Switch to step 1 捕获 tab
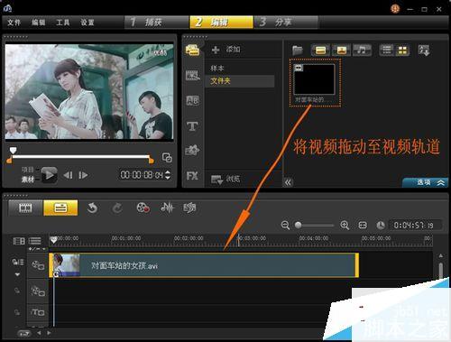The height and width of the screenshot is (342, 451). coord(157,22)
